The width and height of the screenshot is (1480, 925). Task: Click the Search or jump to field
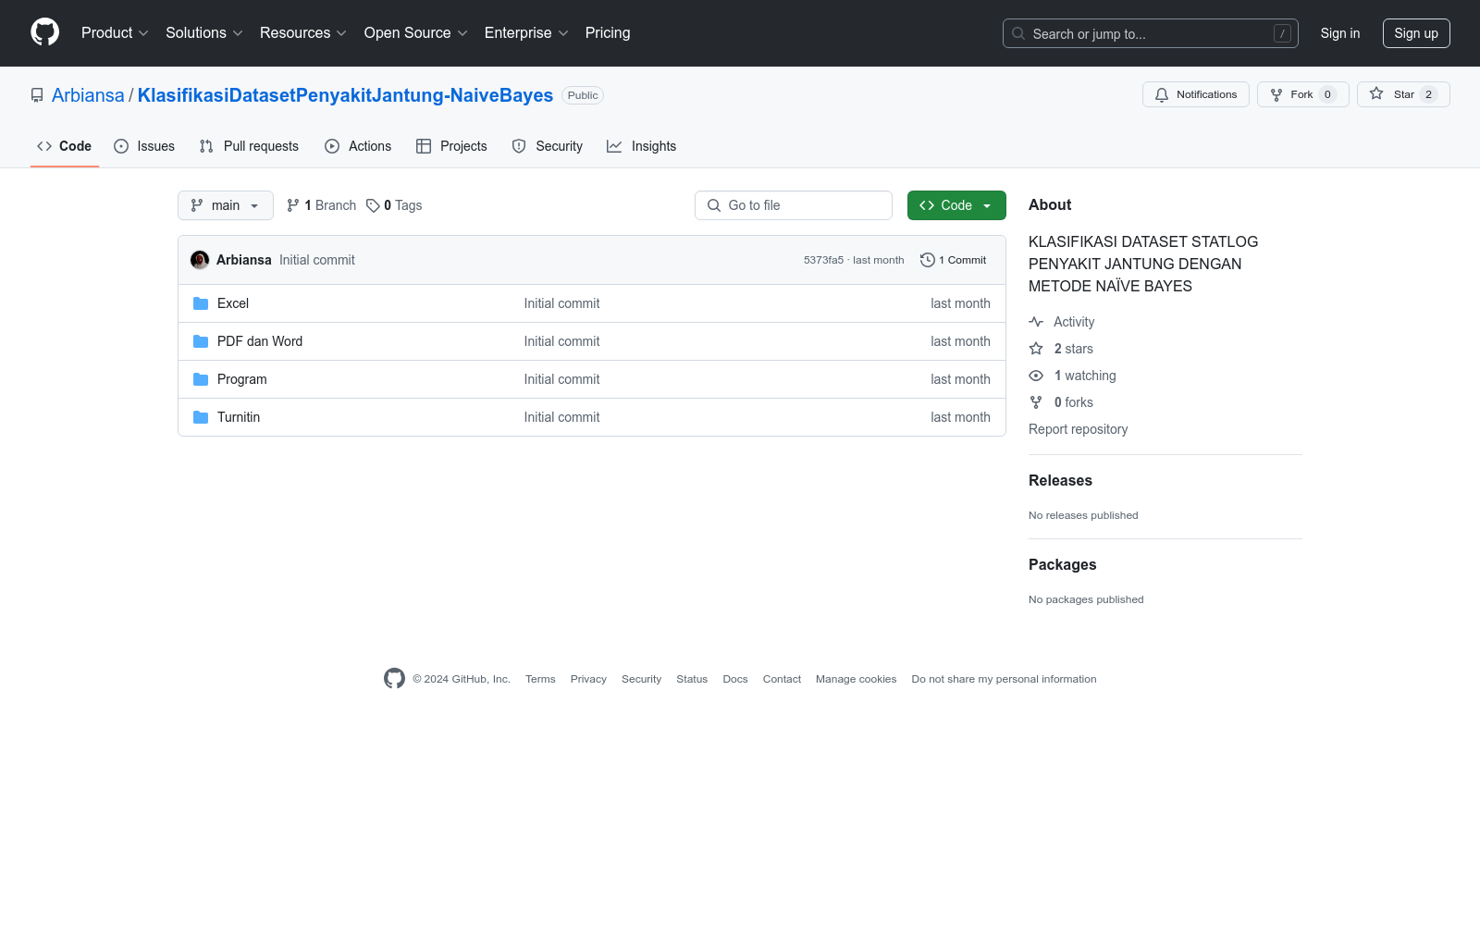point(1151,33)
